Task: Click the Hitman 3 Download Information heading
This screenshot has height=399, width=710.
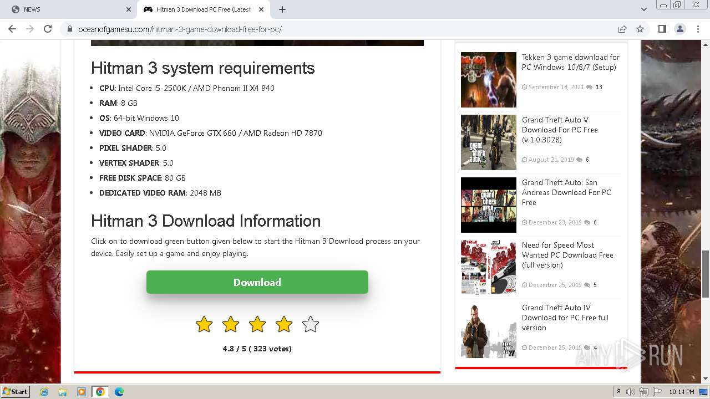Action: click(x=206, y=221)
